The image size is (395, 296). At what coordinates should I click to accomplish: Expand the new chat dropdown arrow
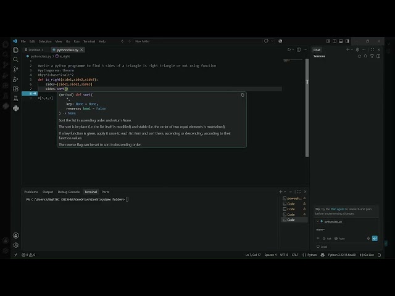coord(352,50)
